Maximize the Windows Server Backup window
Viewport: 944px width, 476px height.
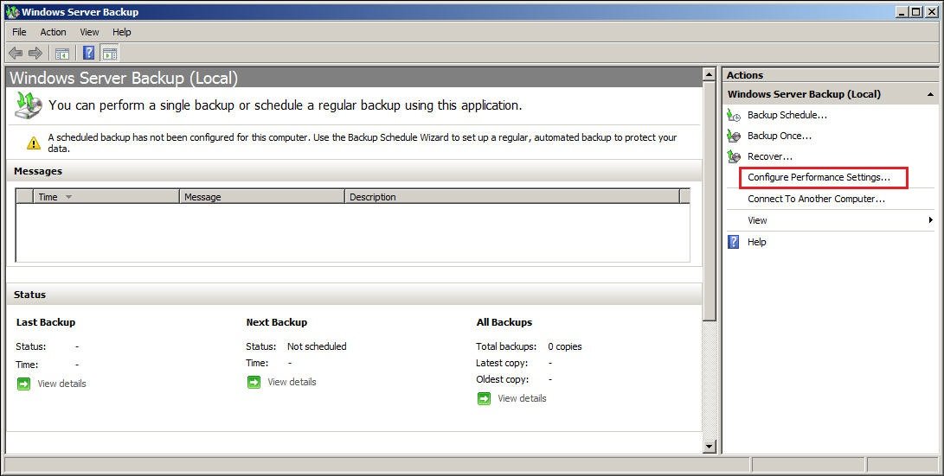[x=915, y=11]
